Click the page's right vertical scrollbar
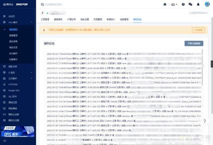 pos(212,66)
